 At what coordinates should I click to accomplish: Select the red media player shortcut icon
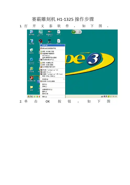40,41
